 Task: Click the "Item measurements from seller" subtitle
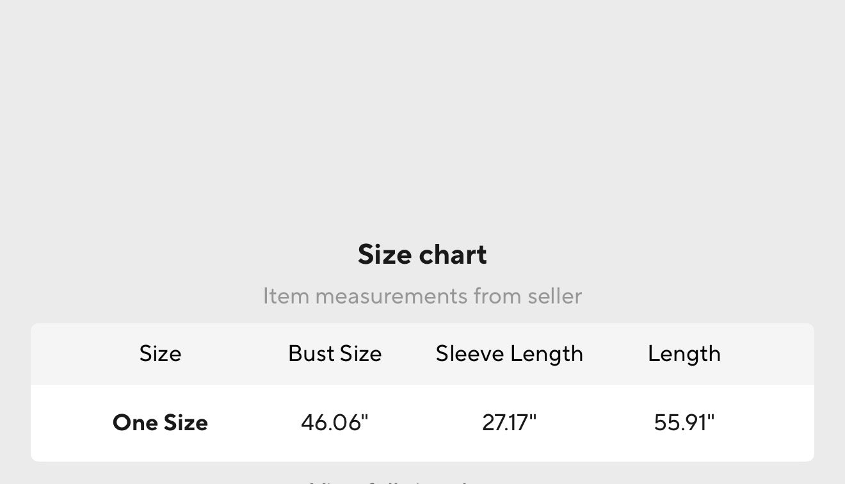pyautogui.click(x=422, y=296)
